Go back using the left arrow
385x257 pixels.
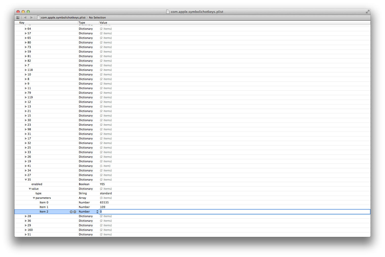pyautogui.click(x=25, y=18)
